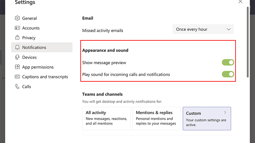Turn off Show message preview toggle
255x143 pixels.
click(x=228, y=62)
